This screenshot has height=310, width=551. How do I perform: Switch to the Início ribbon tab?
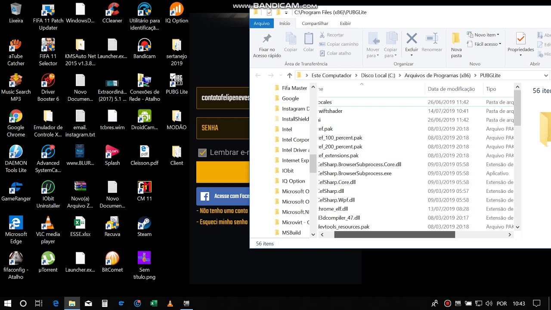pos(285,23)
